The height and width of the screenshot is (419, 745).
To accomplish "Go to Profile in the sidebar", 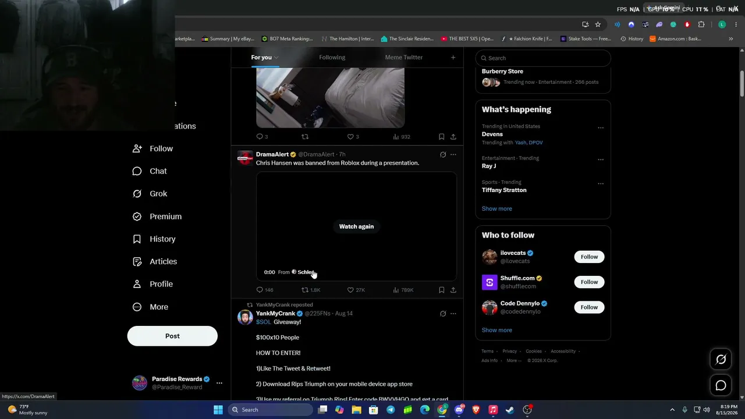I will coord(152,284).
